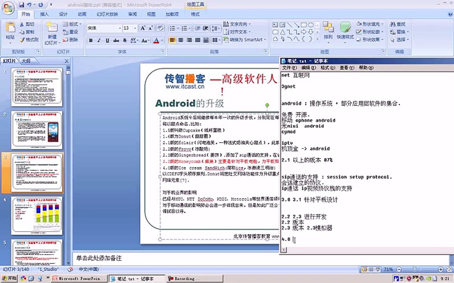Open the font name (宋体) dropdown

pyautogui.click(x=120, y=28)
